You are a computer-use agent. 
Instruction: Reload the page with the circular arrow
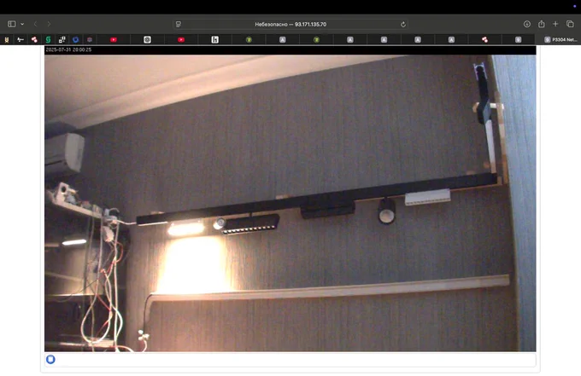pyautogui.click(x=403, y=25)
